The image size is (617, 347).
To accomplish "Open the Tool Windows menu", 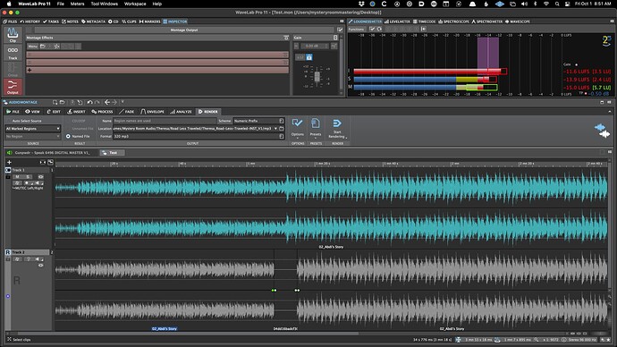I will (x=105, y=4).
